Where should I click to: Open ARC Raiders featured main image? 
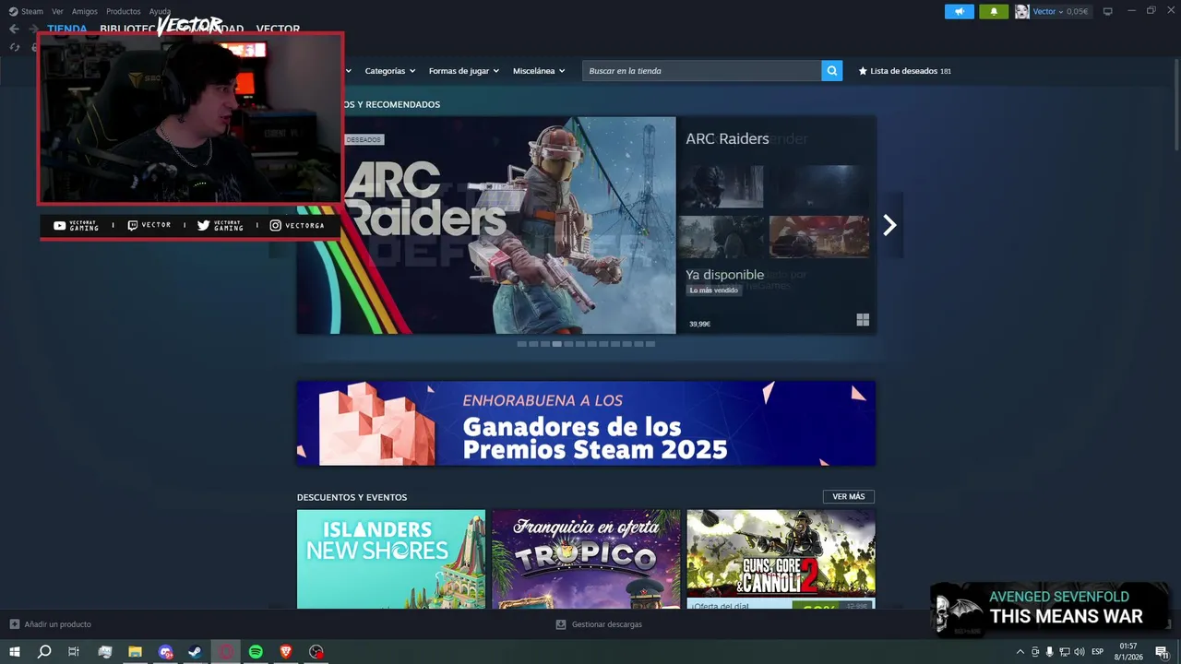(486, 225)
